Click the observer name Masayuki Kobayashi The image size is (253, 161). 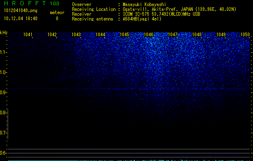[x=144, y=4]
